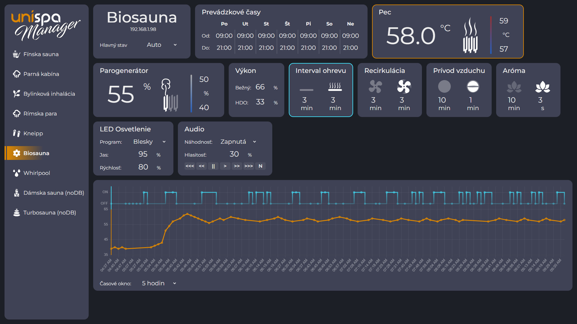Open Parná kabína page

tap(47, 74)
